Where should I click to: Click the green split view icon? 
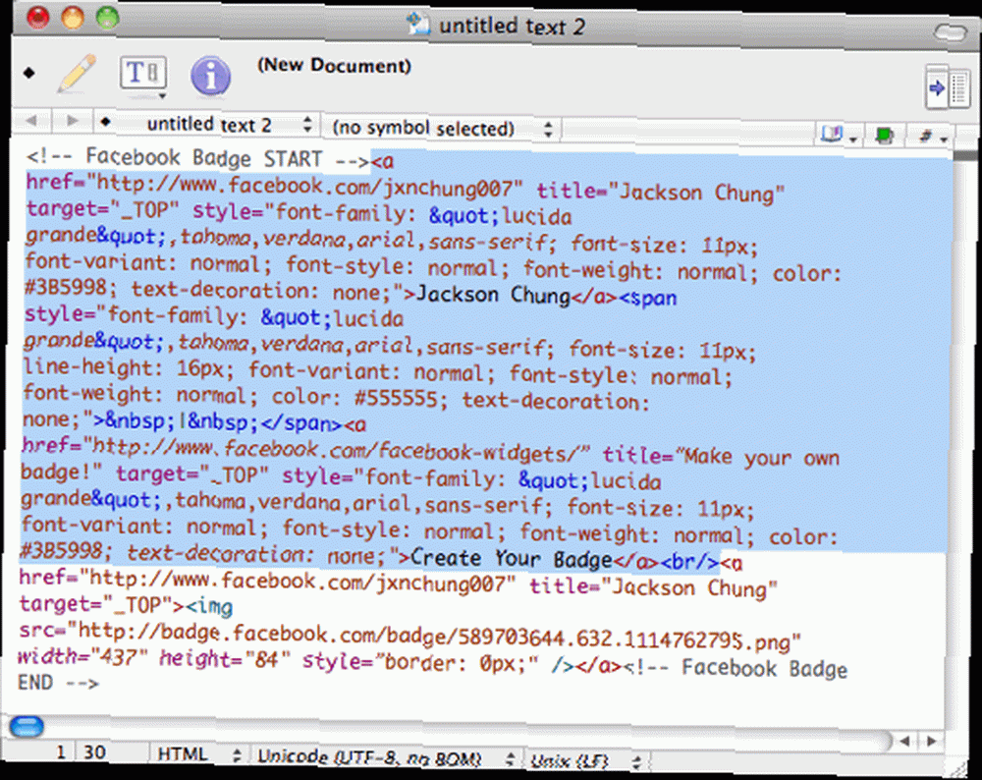(884, 136)
